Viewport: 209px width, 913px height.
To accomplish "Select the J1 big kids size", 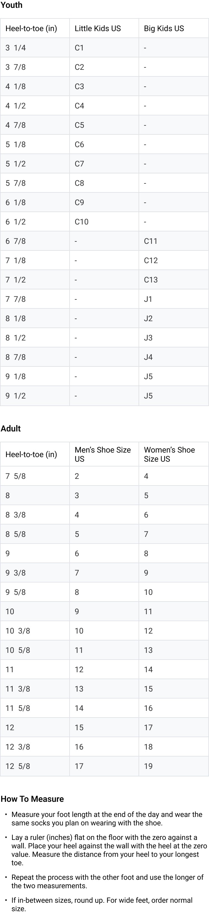I will [x=148, y=299].
